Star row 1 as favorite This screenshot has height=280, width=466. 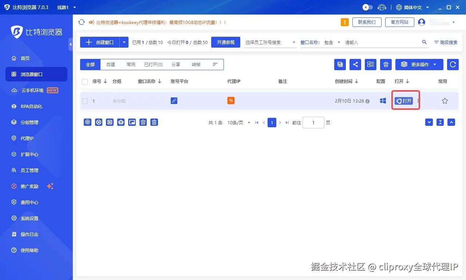pos(445,101)
